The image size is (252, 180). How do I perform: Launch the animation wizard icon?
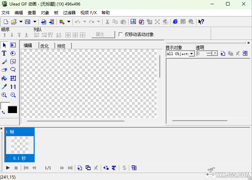coord(62,22)
